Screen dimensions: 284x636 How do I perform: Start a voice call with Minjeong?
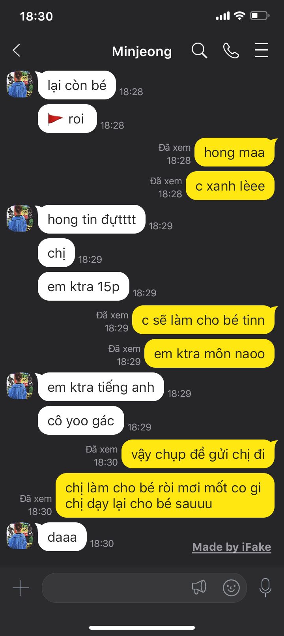click(231, 51)
